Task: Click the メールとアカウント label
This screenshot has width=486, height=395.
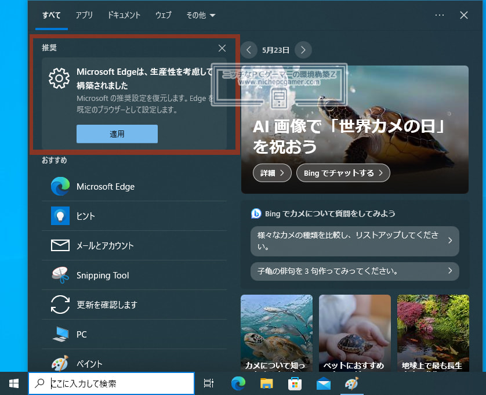Action: [105, 245]
